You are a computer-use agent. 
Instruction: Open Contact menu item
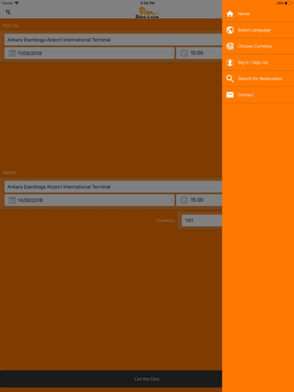coord(258,95)
